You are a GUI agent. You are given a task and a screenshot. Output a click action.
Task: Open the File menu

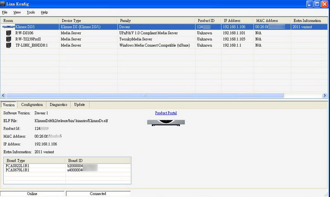click(x=5, y=12)
